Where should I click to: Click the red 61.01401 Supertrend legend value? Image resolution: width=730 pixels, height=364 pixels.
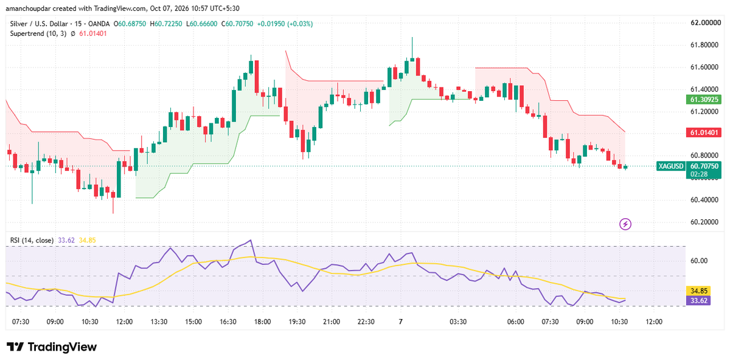pyautogui.click(x=93, y=33)
